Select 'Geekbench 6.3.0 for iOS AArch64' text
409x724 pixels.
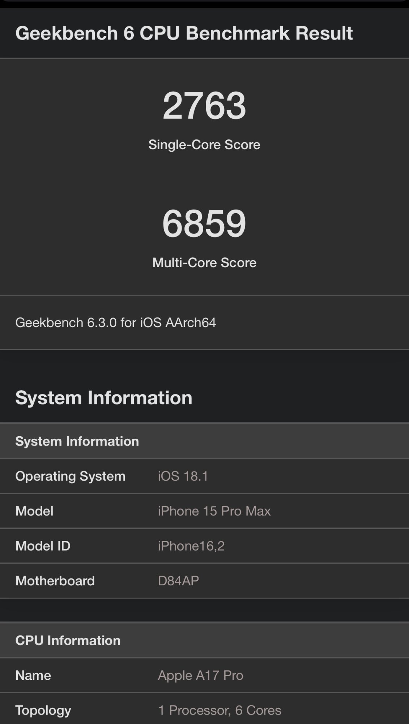tap(115, 323)
